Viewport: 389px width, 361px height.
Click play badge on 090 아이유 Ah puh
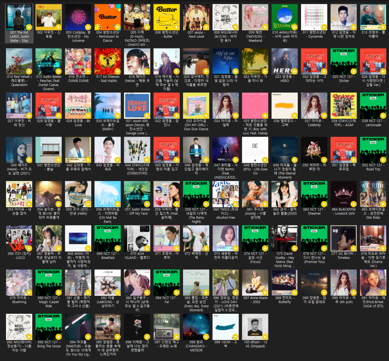pos(354,293)
